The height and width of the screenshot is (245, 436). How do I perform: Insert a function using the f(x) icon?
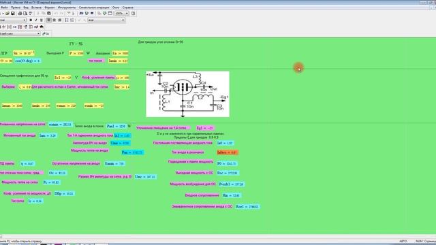tap(81, 14)
